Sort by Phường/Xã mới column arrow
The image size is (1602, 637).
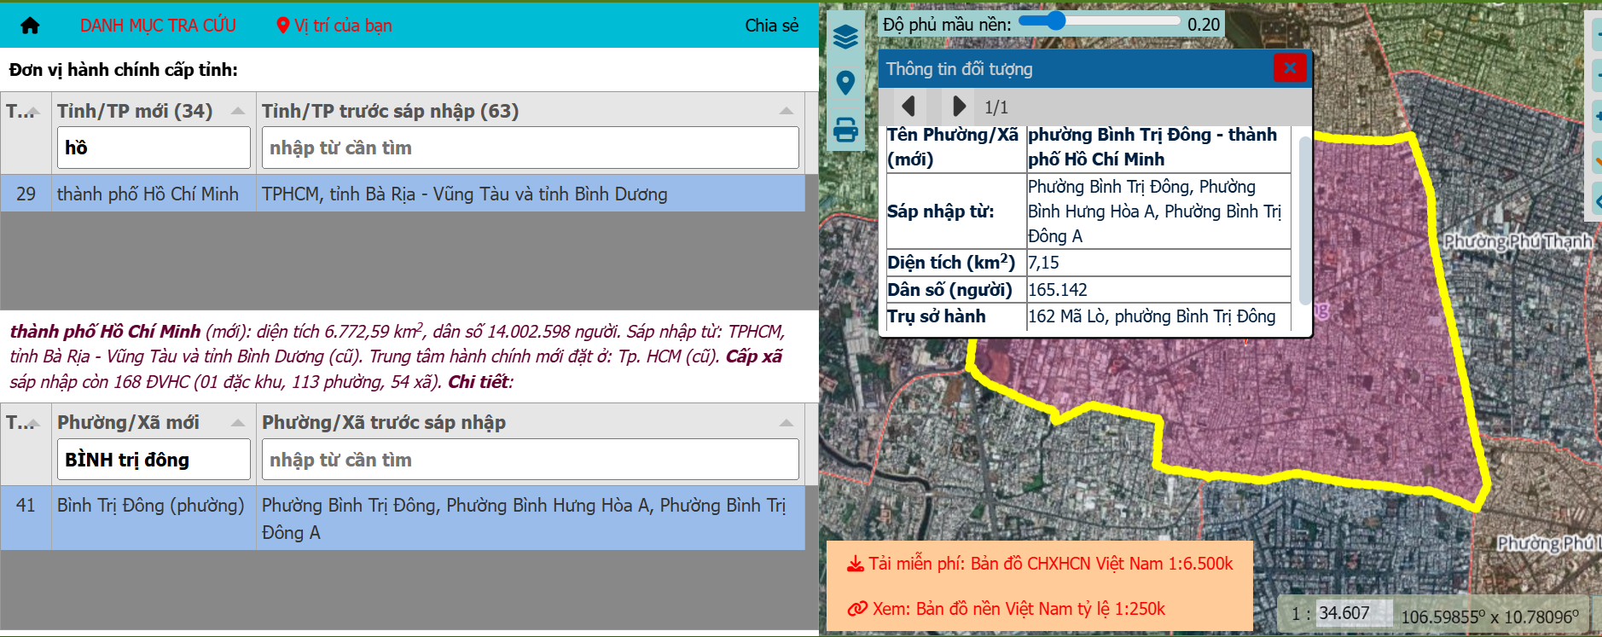238,423
